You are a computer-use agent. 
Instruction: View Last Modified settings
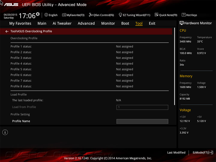pos(176,152)
